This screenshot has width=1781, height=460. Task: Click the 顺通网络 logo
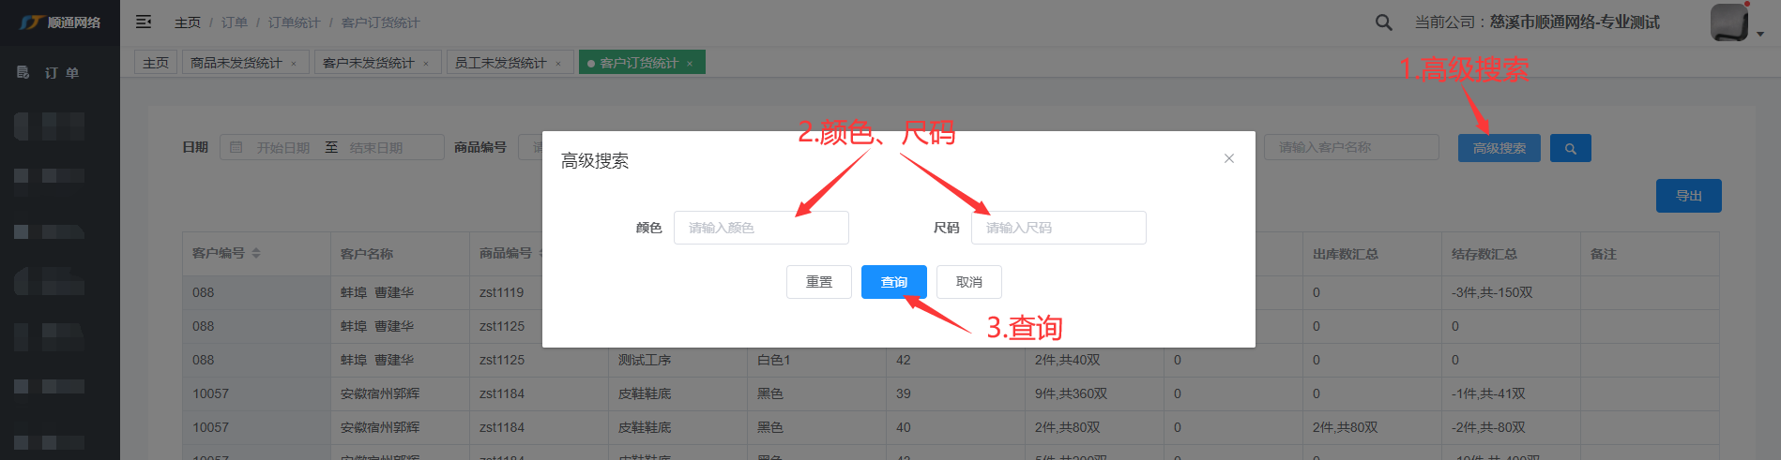coord(60,22)
